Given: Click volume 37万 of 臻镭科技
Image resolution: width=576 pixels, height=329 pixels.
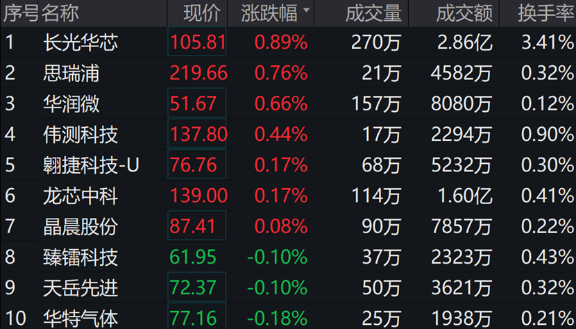Looking at the screenshot, I should click(x=381, y=257).
